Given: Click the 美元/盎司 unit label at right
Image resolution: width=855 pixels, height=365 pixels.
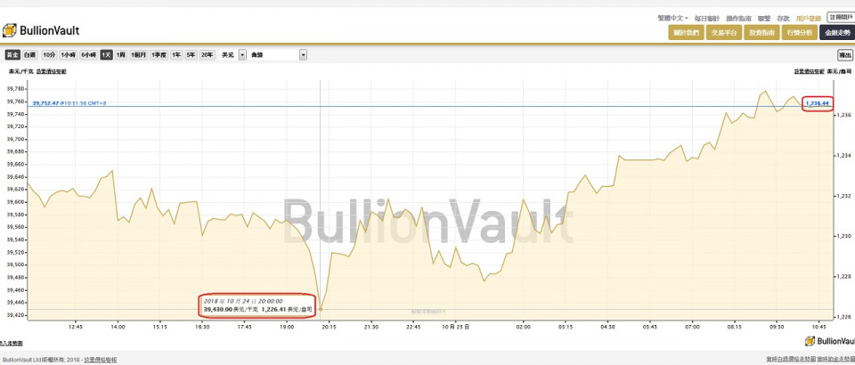Looking at the screenshot, I should 839,71.
